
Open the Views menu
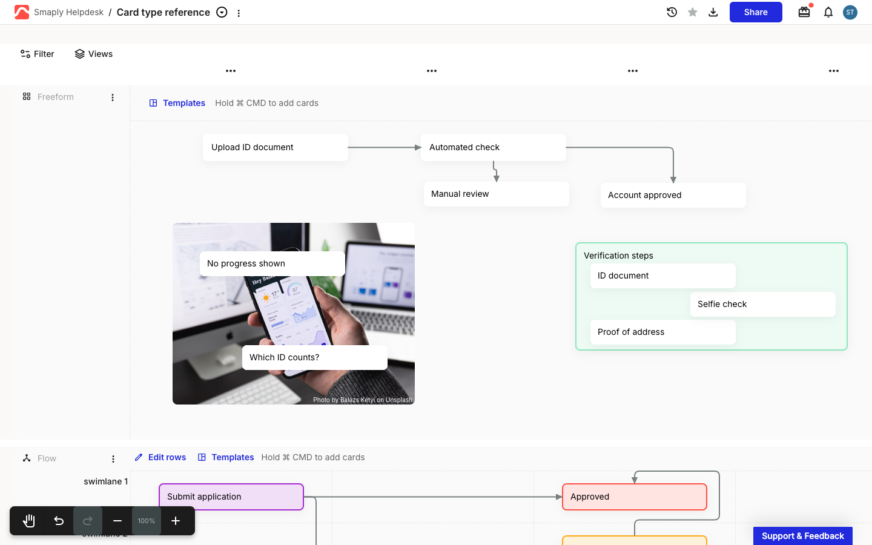coord(94,54)
